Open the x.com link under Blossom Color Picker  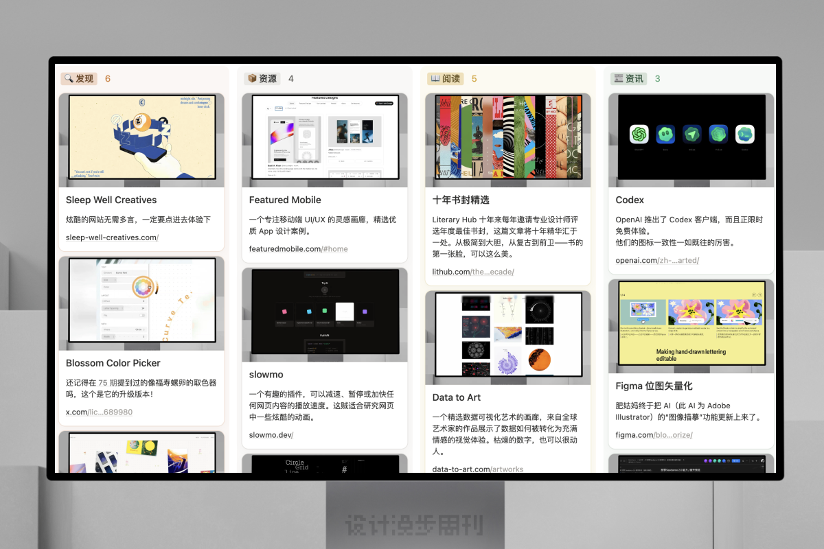click(x=100, y=412)
